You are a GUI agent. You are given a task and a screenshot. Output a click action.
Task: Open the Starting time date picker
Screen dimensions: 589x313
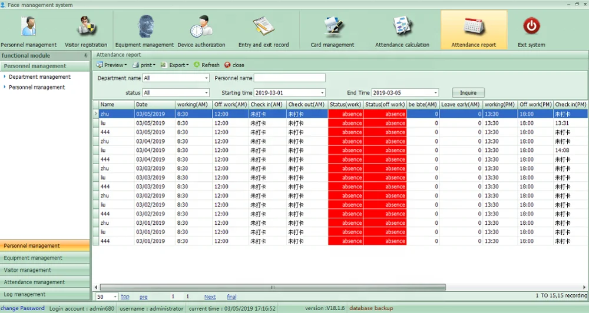pos(322,93)
